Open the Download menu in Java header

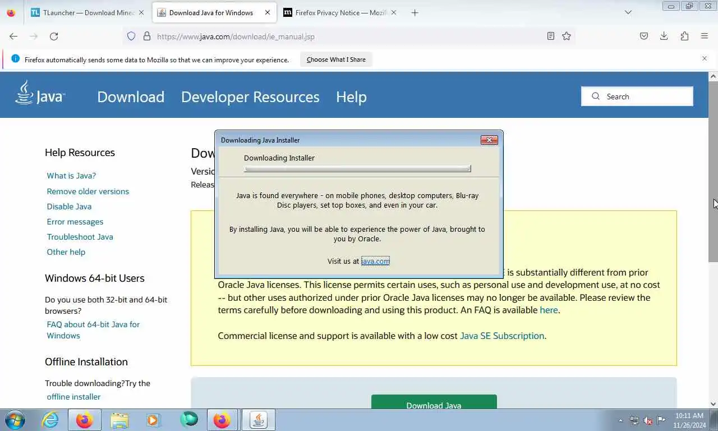coord(131,97)
